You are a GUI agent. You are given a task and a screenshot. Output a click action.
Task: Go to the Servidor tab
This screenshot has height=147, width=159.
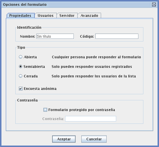(x=67, y=16)
